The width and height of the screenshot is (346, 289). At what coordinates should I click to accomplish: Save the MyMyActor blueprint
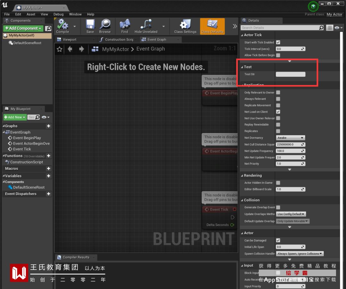pos(90,26)
